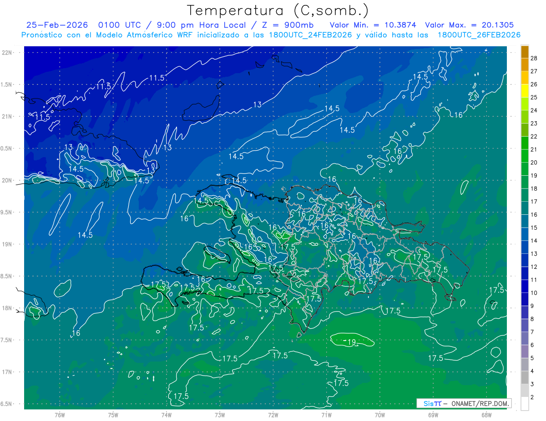The image size is (546, 421).
Task: Click the "73W" longitude axis label
Action: point(220,415)
